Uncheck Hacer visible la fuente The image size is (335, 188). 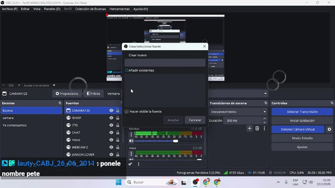127,111
